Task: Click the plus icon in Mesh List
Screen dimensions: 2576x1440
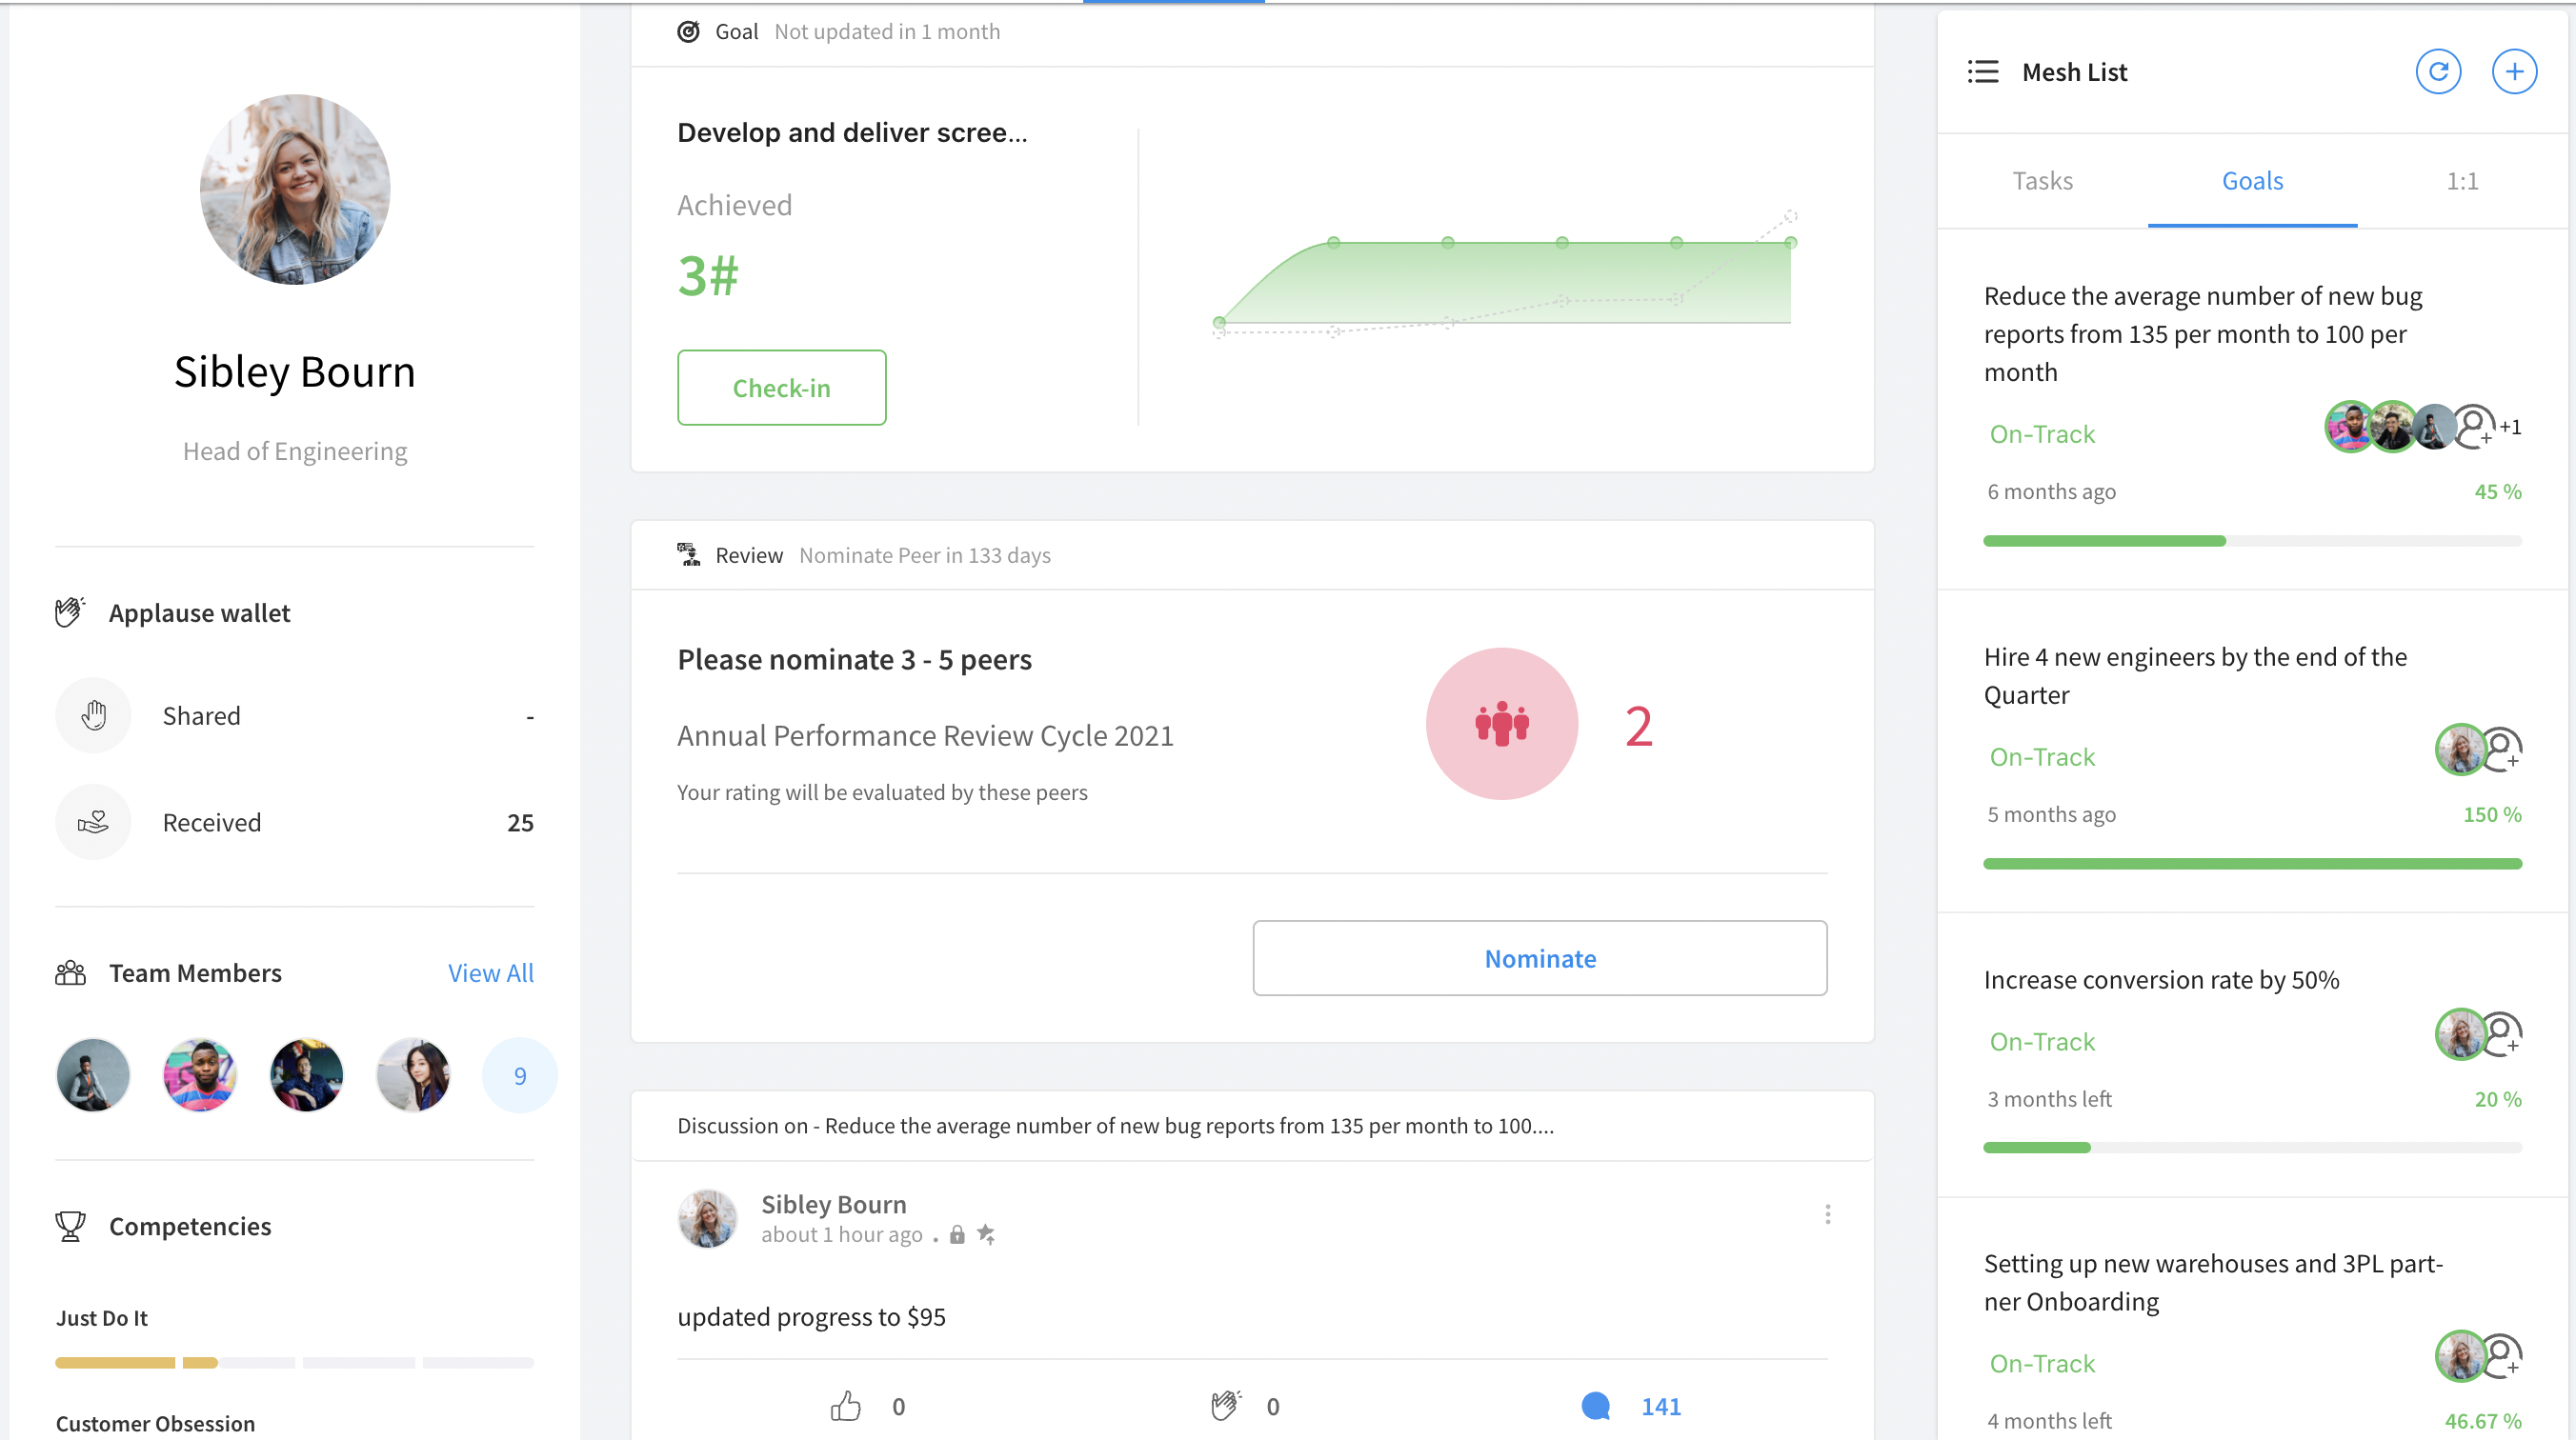Action: point(2513,72)
